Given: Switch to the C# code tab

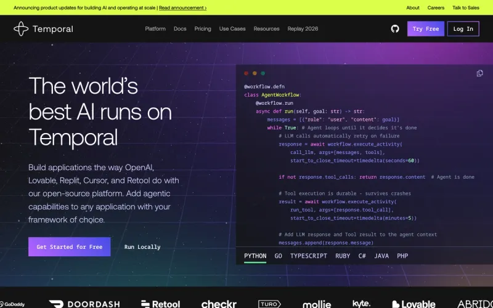Looking at the screenshot, I should click(362, 256).
